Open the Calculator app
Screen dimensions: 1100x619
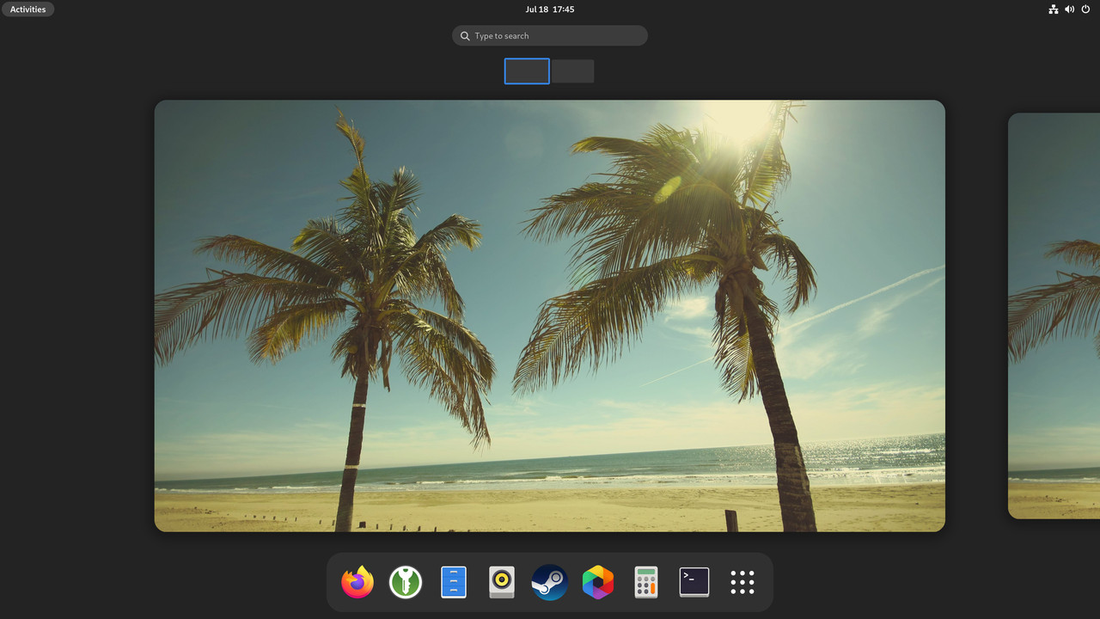[646, 582]
